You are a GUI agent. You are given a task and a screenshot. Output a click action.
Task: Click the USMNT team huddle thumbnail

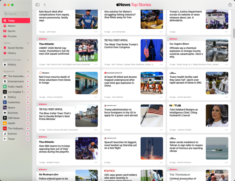tap(87, 50)
